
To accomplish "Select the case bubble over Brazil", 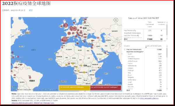I will pyautogui.click(x=30, y=77).
